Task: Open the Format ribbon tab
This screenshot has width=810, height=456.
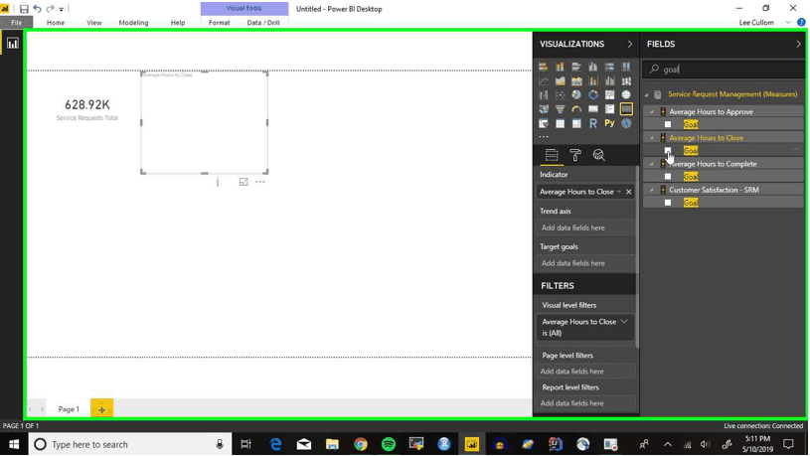Action: tap(219, 23)
